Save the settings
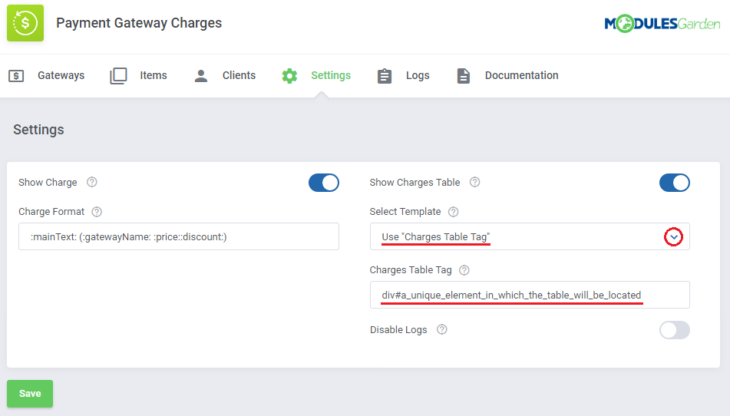Screen dimensions: 730x416 pos(30,394)
